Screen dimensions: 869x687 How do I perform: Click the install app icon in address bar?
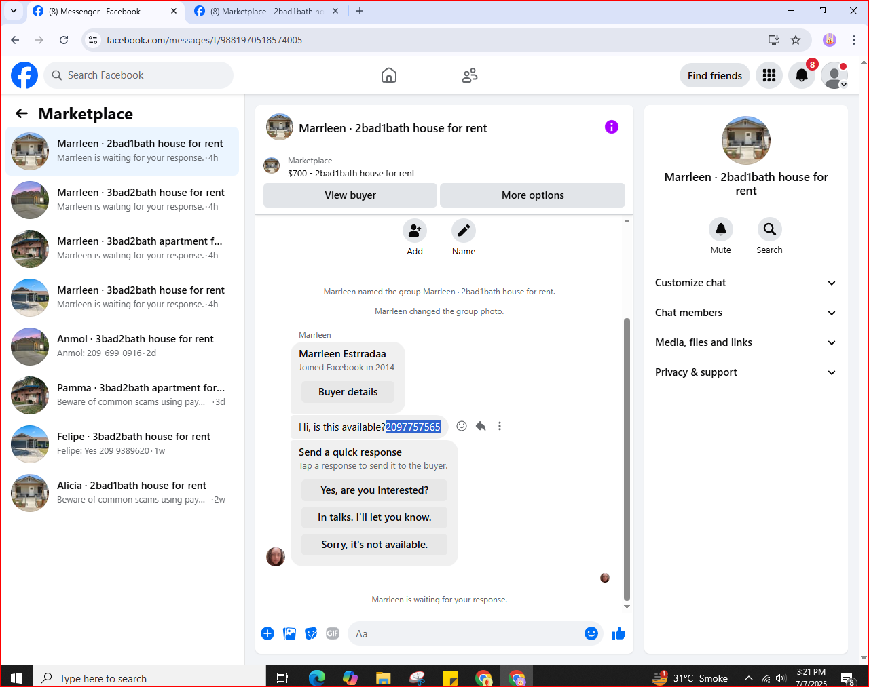tap(774, 40)
